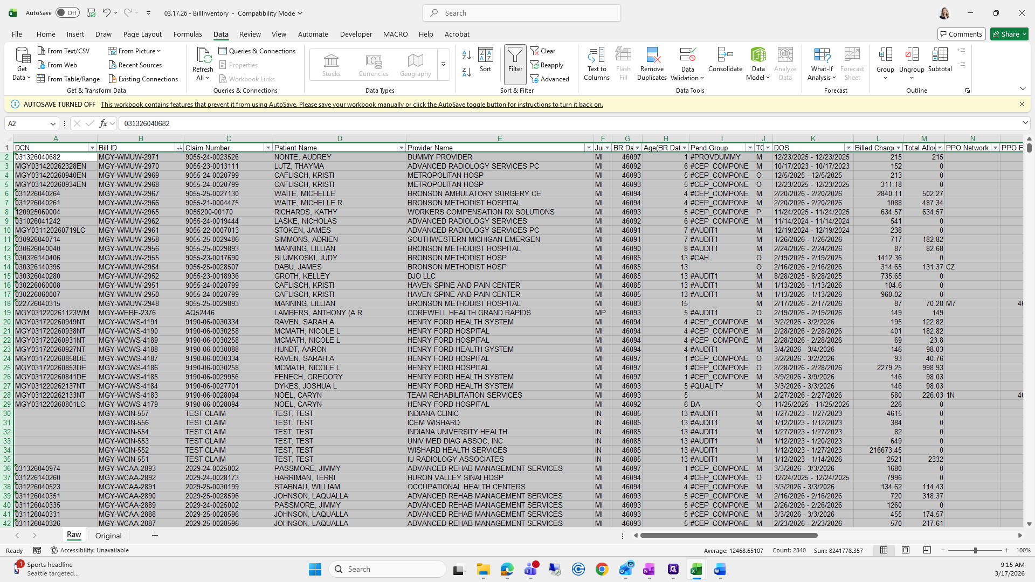Switch to the Original sheet tab
The width and height of the screenshot is (1035, 582).
pos(108,536)
